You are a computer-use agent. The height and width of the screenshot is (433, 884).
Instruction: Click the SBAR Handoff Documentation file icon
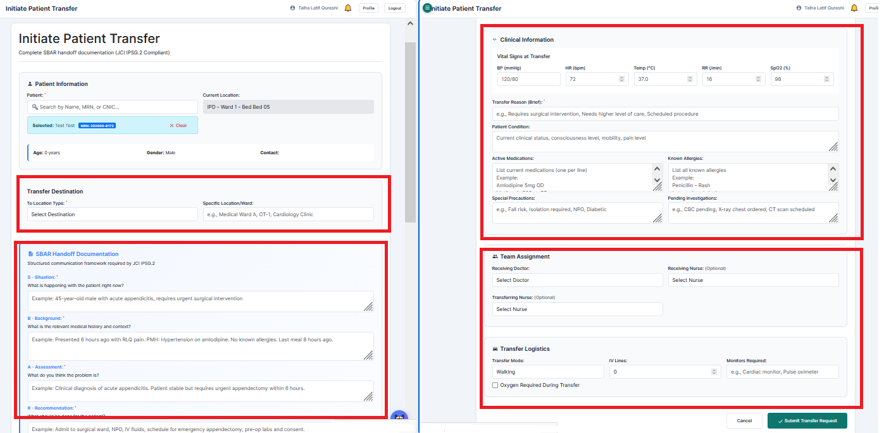pyautogui.click(x=30, y=254)
